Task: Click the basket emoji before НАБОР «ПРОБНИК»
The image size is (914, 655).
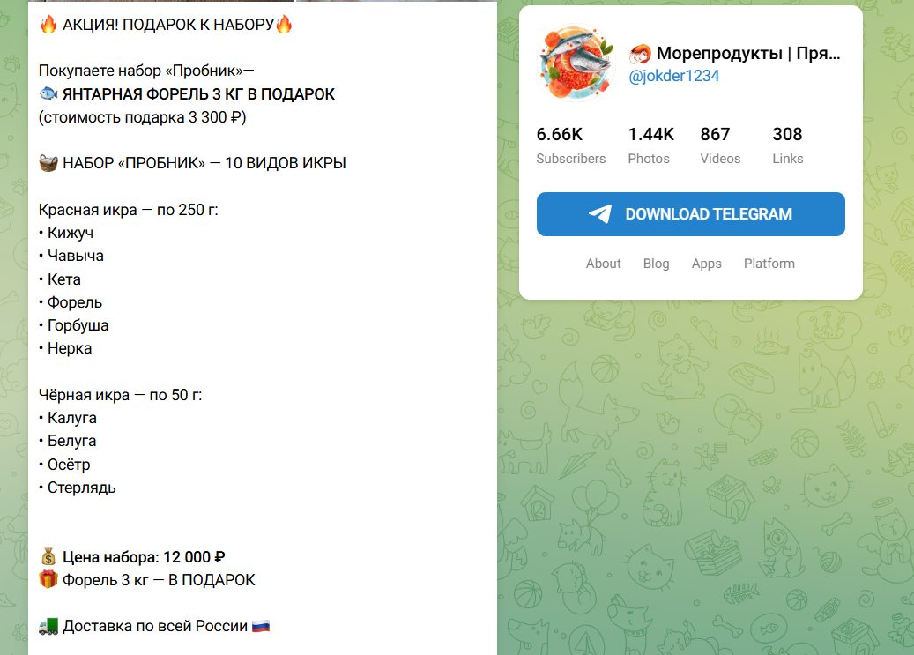Action: click(x=48, y=163)
